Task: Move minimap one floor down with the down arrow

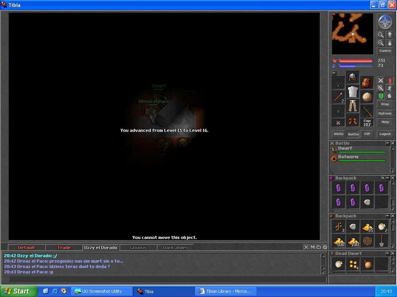Action: [x=389, y=43]
